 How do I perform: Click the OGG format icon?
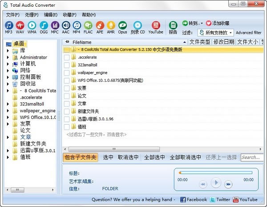pos(44,27)
